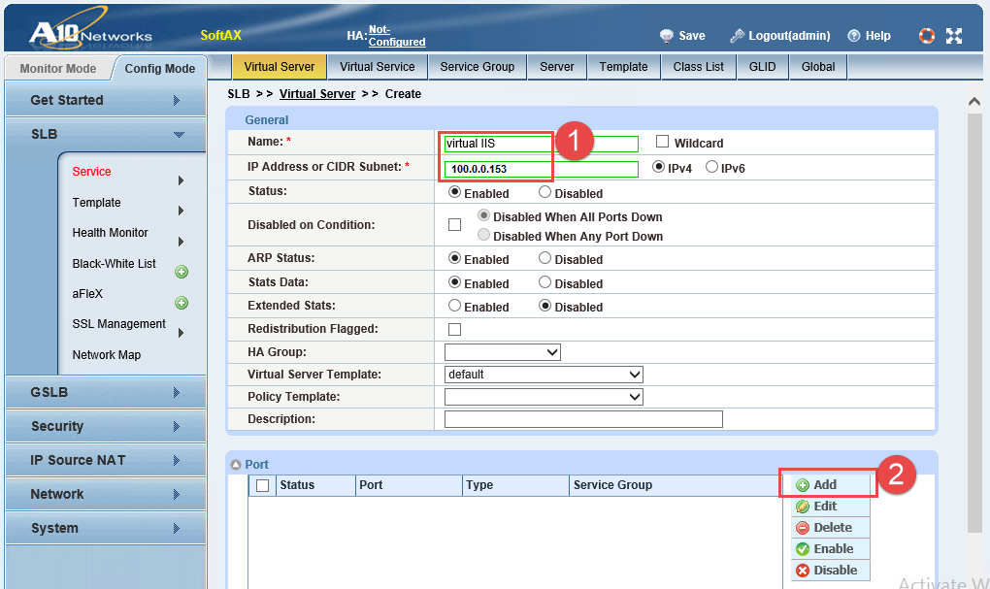Tick the Disabled on Condition checkbox

454,225
